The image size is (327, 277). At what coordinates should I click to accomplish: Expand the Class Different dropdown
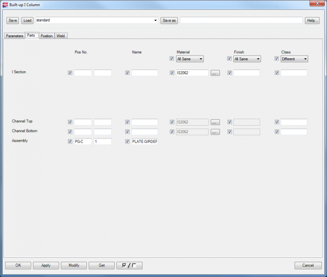(x=294, y=59)
